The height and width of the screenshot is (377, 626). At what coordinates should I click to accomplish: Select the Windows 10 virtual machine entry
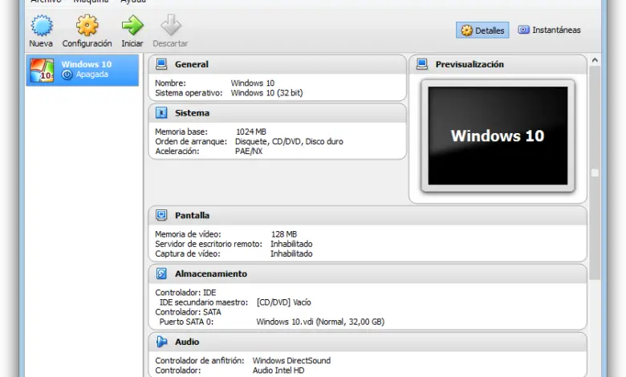pyautogui.click(x=83, y=71)
